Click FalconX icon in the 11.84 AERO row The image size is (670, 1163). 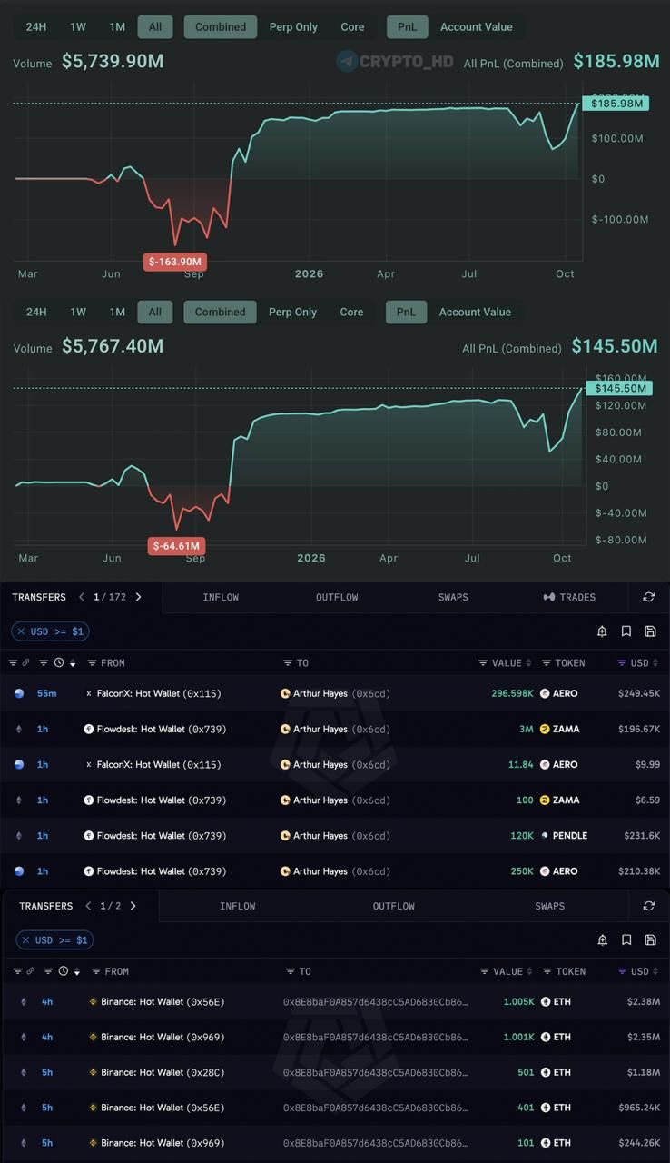coord(89,764)
